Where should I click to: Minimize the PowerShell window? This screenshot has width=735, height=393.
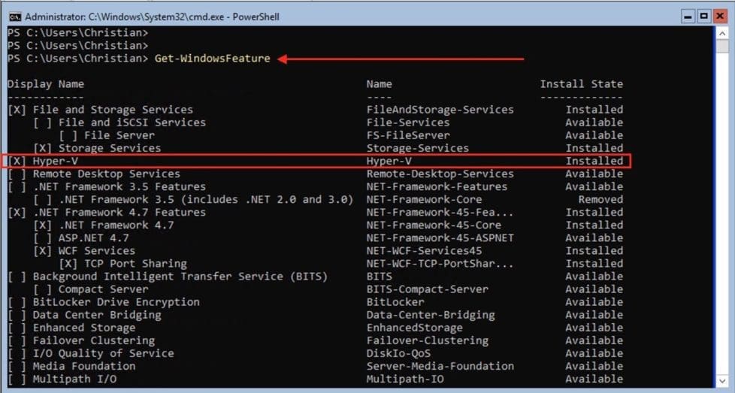[688, 15]
